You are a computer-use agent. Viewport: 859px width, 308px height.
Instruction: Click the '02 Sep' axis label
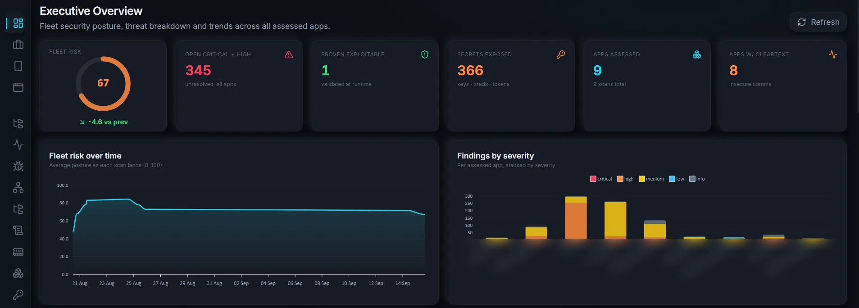tap(241, 283)
